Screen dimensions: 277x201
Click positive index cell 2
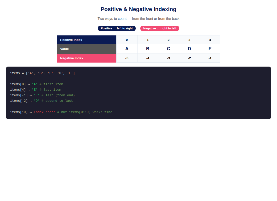pyautogui.click(x=168, y=40)
